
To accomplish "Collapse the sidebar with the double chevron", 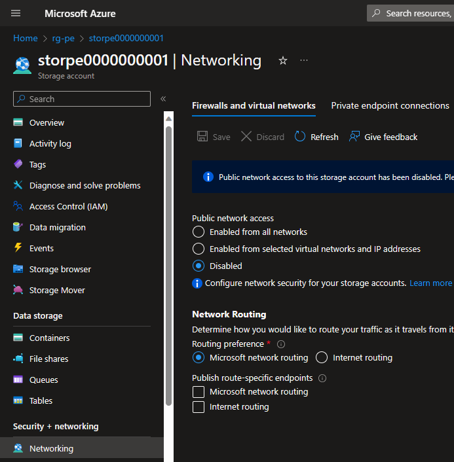I will tap(163, 99).
